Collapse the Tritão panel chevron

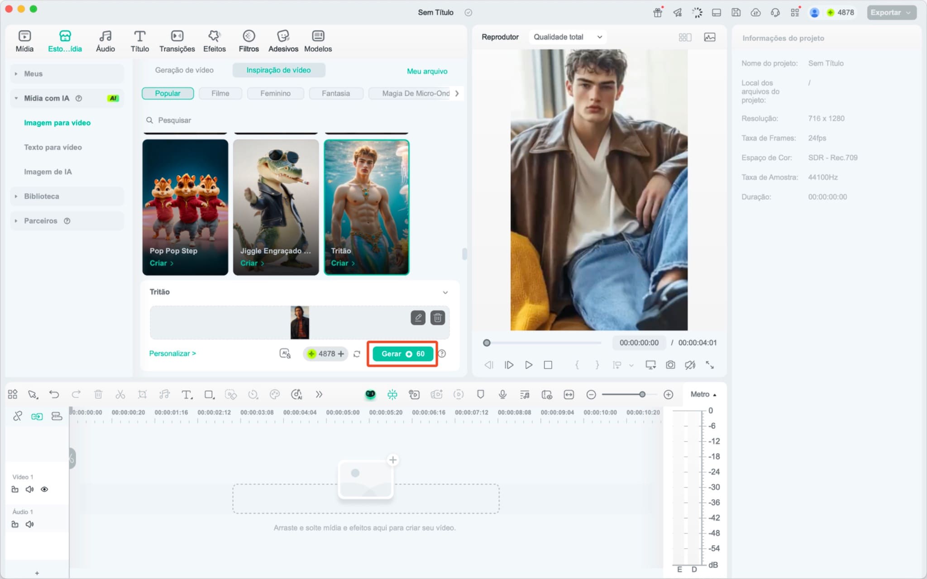tap(445, 292)
